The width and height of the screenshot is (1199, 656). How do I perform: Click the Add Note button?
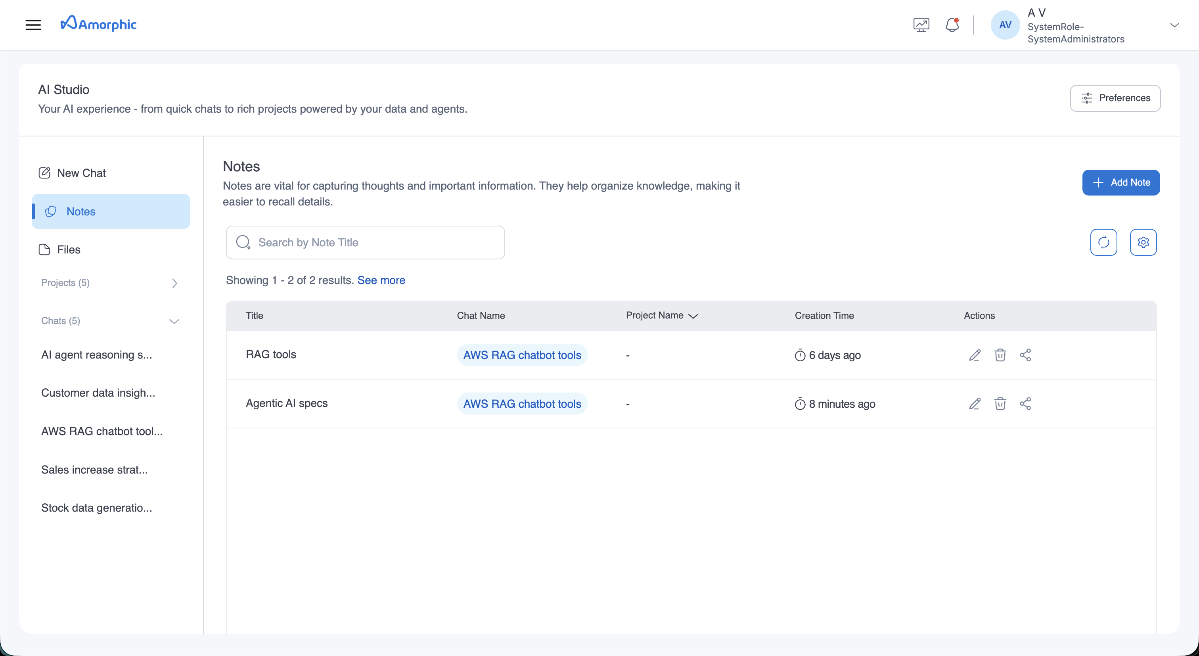pos(1121,182)
